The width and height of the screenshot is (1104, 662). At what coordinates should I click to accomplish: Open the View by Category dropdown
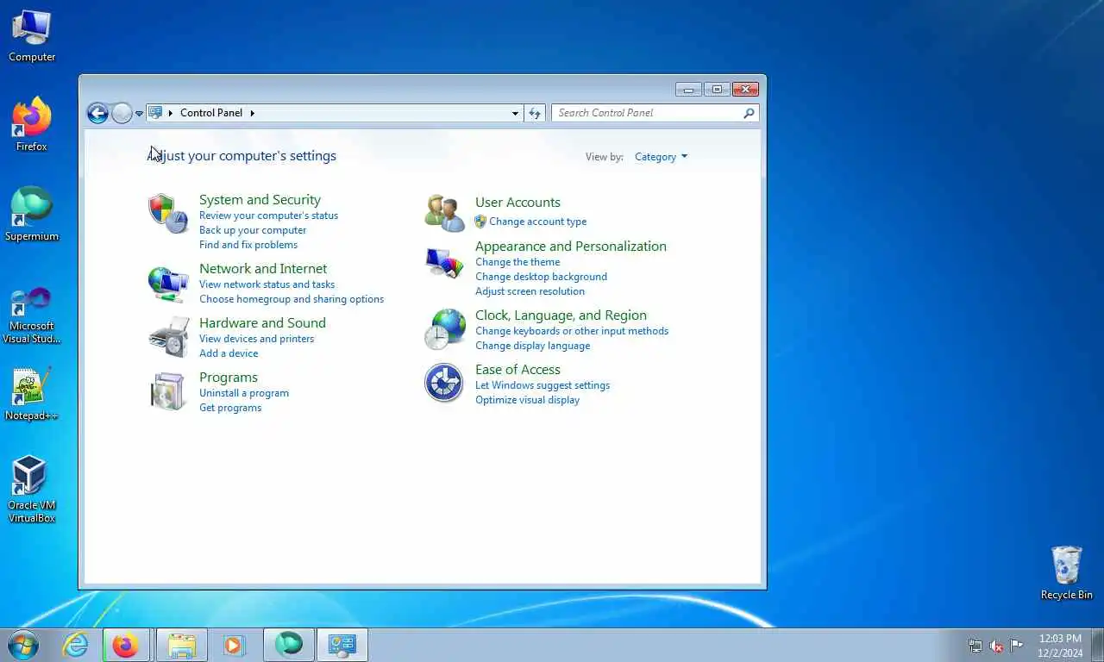click(x=661, y=157)
